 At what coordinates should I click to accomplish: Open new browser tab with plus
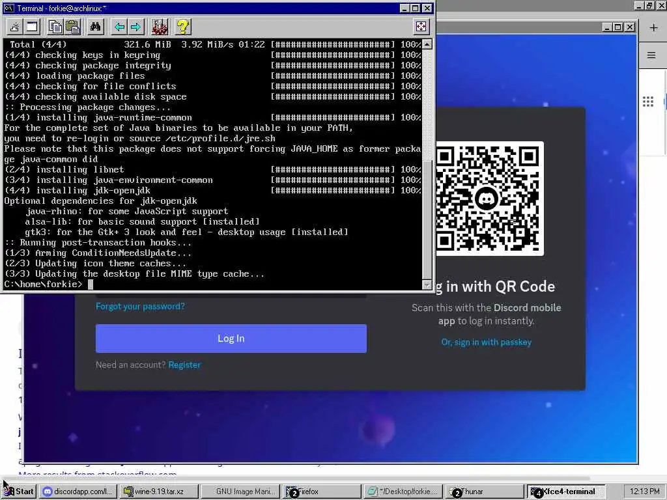[653, 27]
